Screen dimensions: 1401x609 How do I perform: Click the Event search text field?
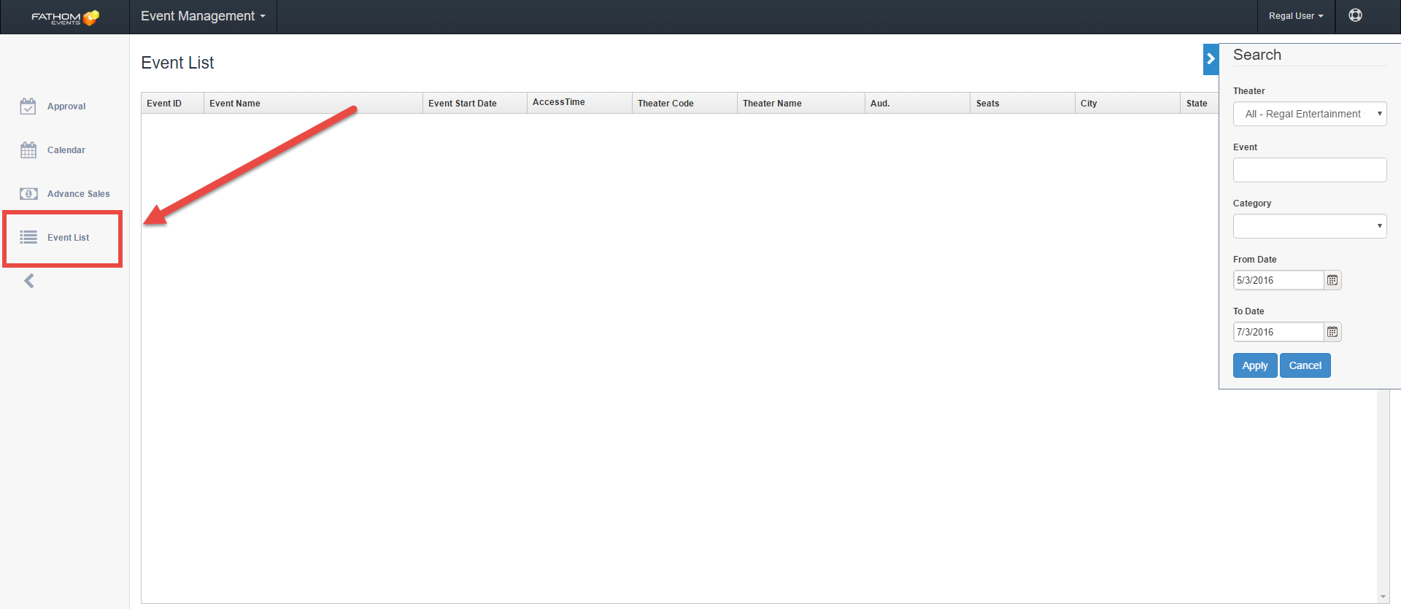click(1309, 170)
